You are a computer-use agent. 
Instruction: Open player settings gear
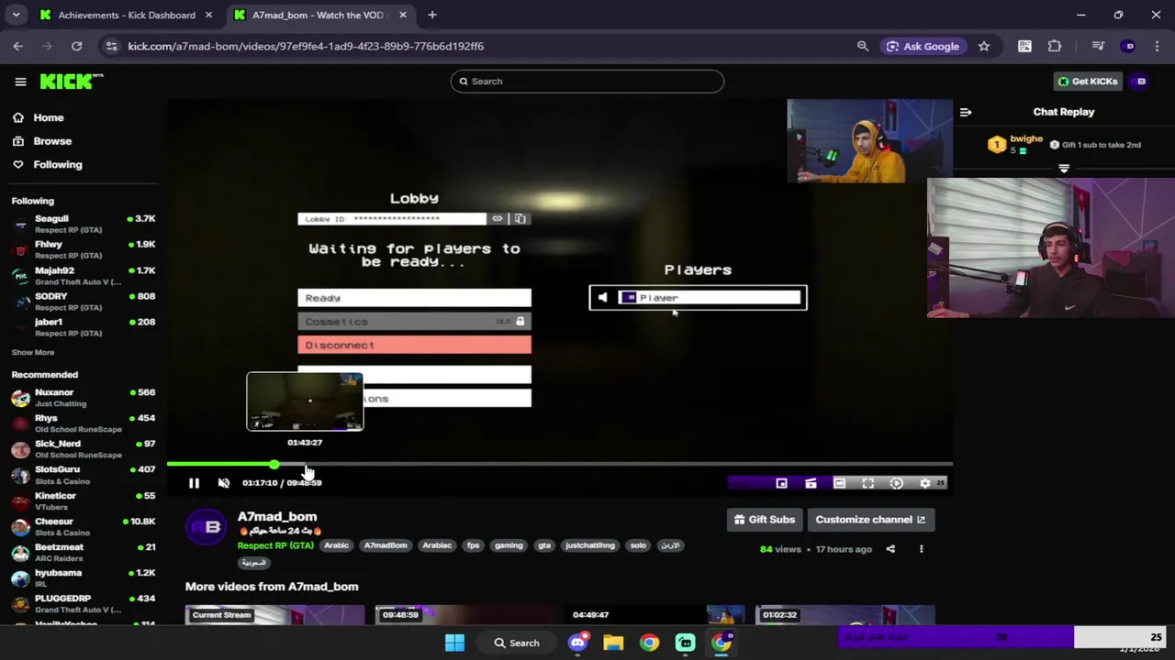click(925, 483)
